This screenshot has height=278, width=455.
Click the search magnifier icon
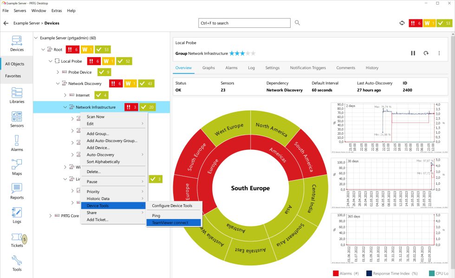pyautogui.click(x=297, y=23)
